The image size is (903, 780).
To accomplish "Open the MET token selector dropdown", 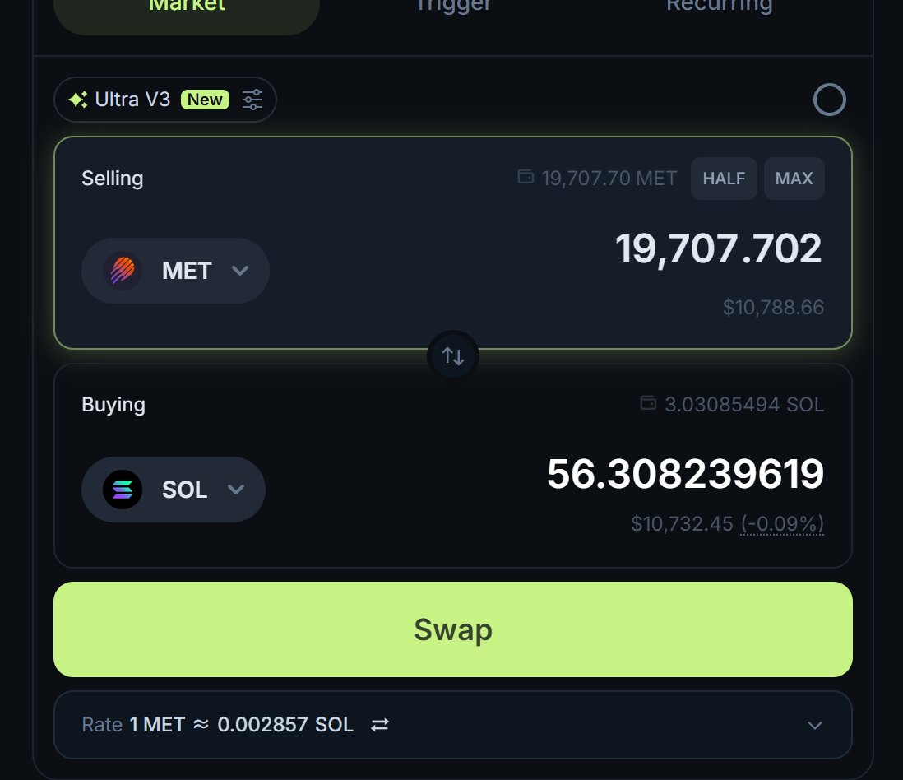I will coord(239,271).
